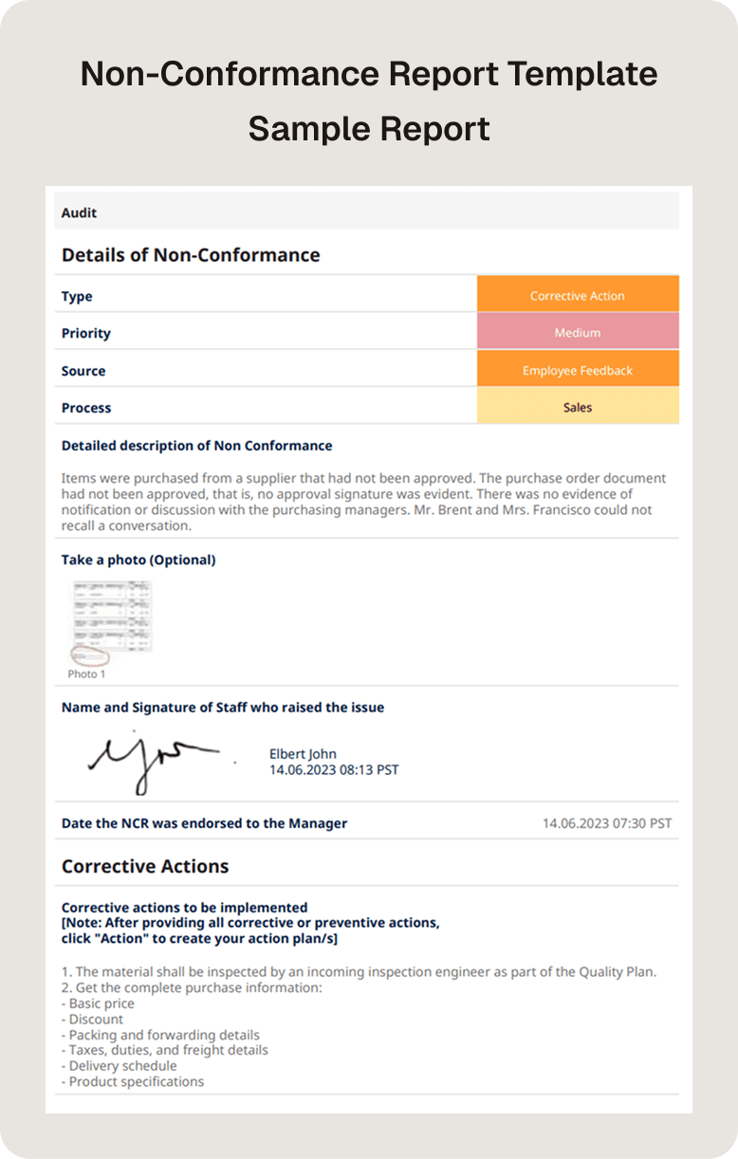Click the incoming inspection engineer sentence
The height and width of the screenshot is (1159, 738).
(359, 972)
